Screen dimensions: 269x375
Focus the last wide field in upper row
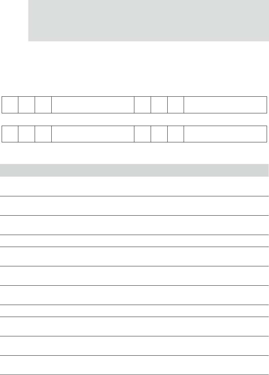click(225, 105)
